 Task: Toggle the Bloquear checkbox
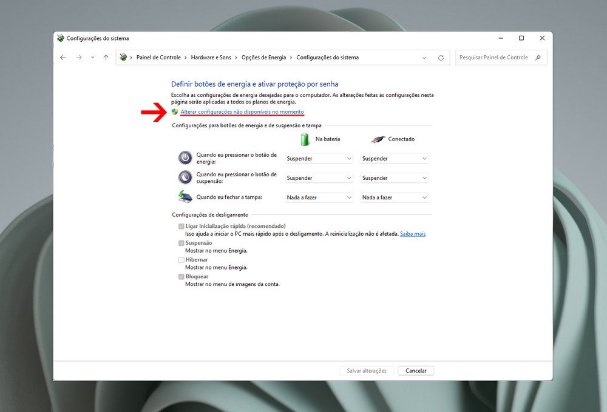pyautogui.click(x=181, y=277)
